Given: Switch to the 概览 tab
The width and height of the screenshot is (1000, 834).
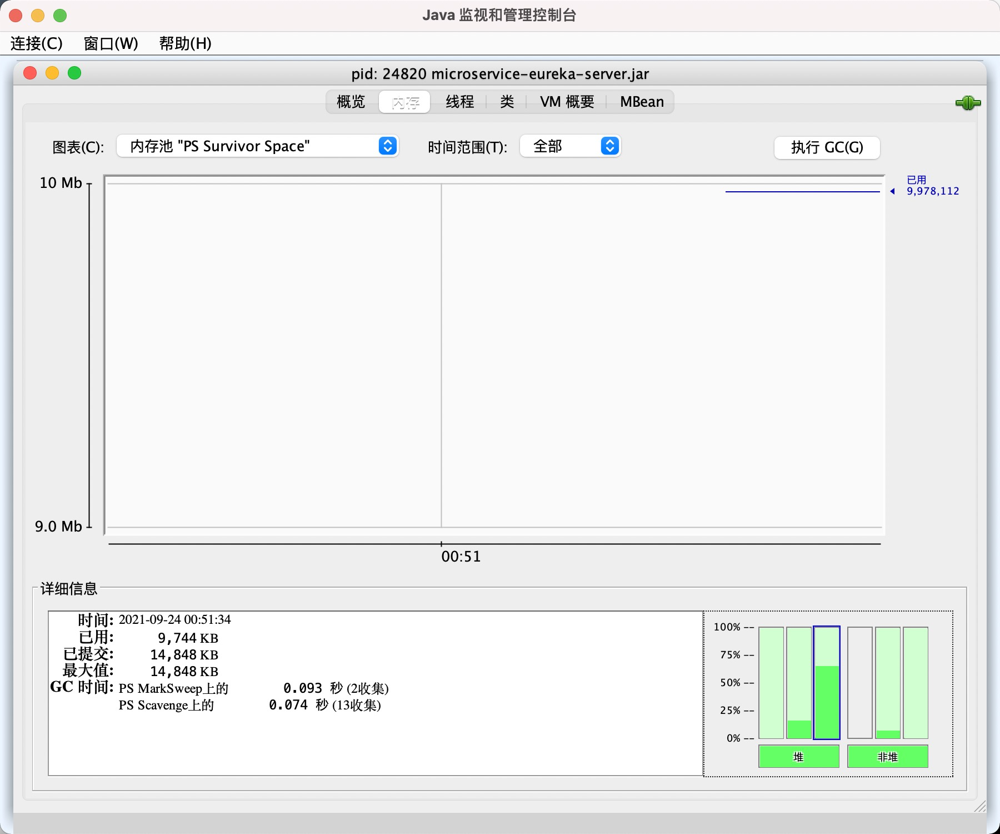Looking at the screenshot, I should pos(351,102).
